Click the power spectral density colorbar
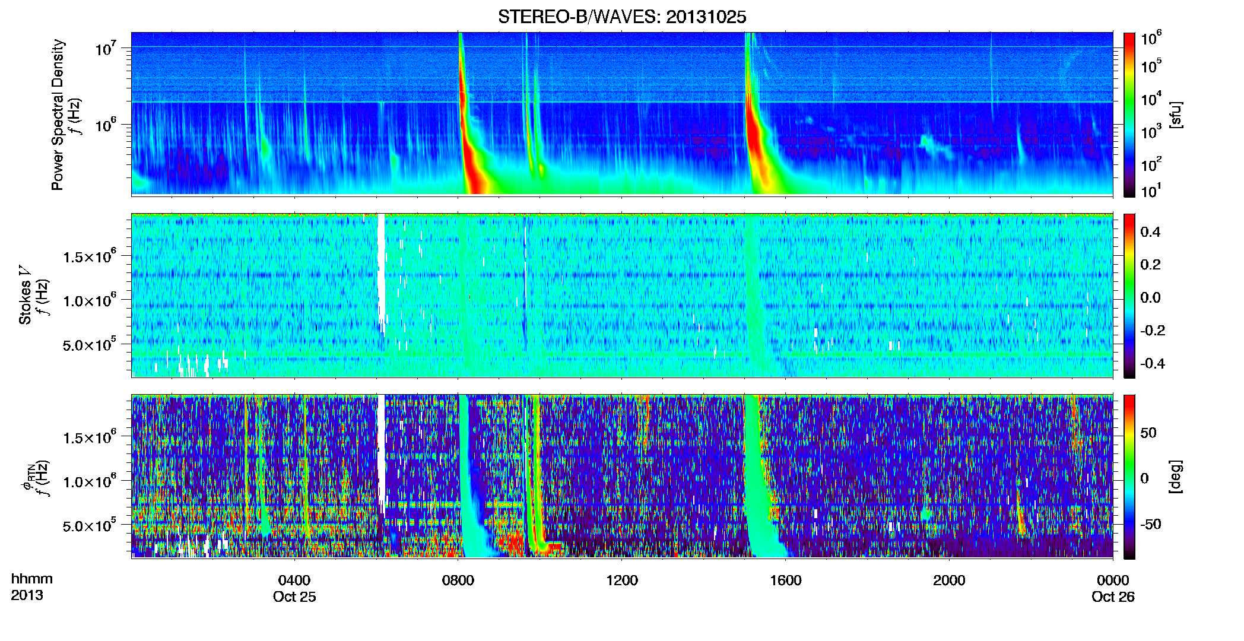1244x641 pixels. coord(1129,115)
